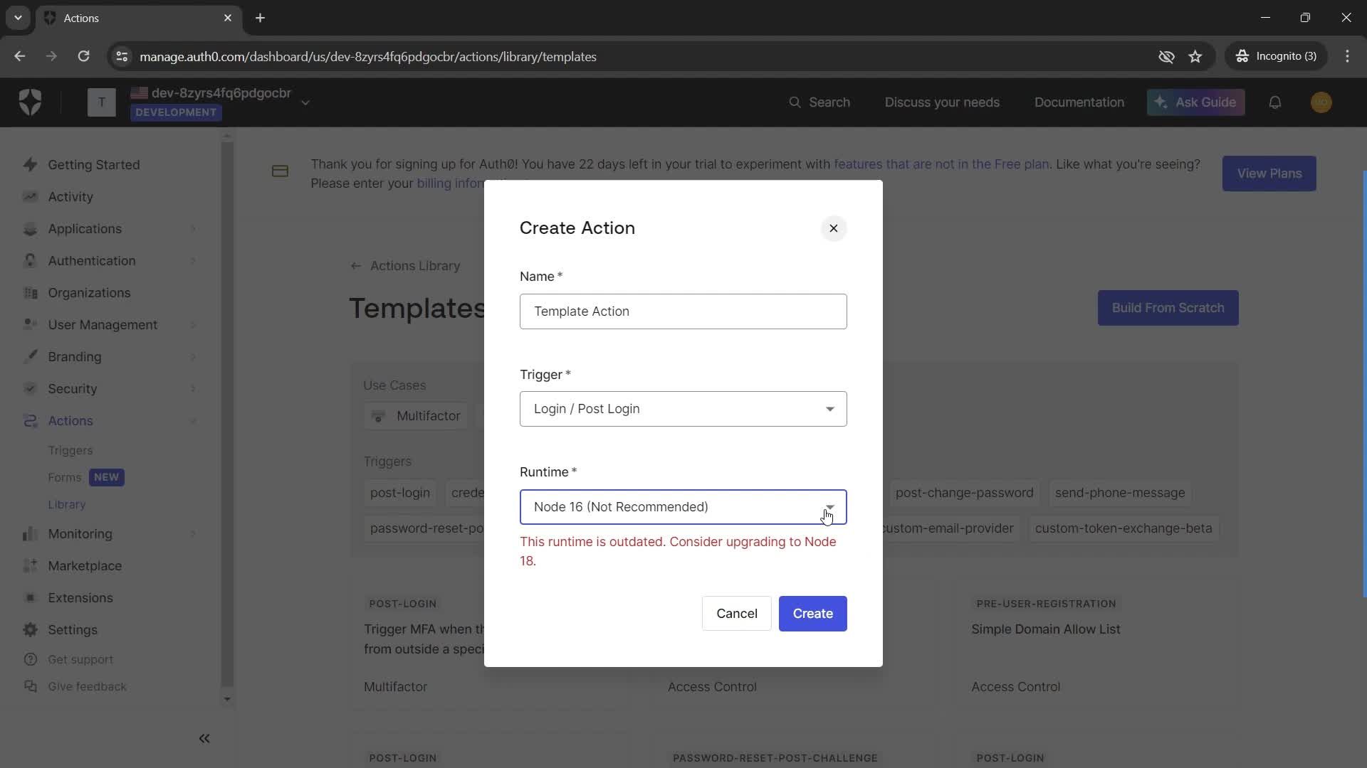Open Forms under Actions
The width and height of the screenshot is (1367, 768).
coord(65,478)
